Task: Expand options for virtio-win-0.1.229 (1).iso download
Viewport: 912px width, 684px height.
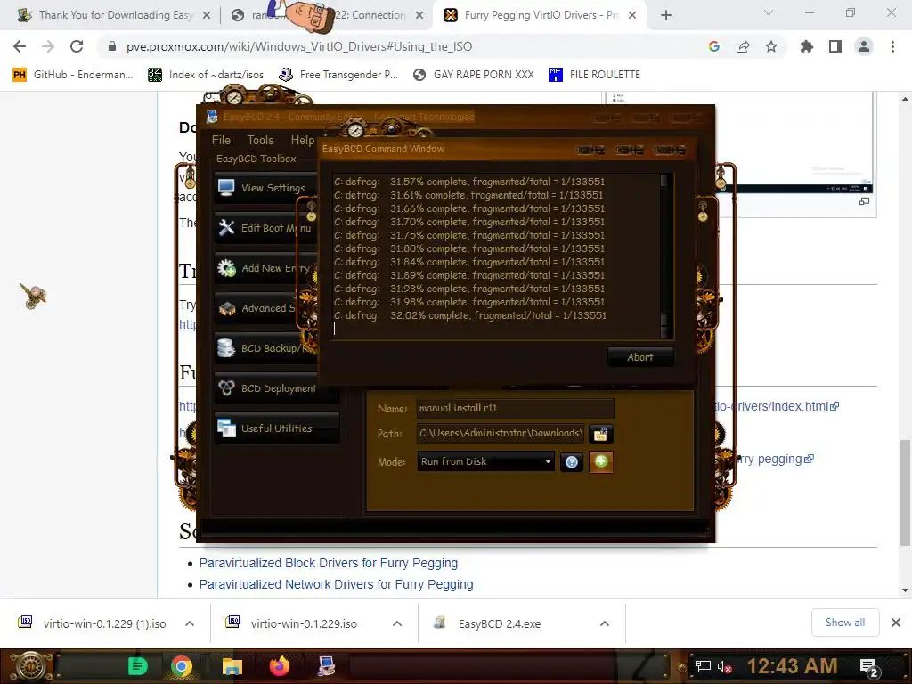Action: click(190, 623)
